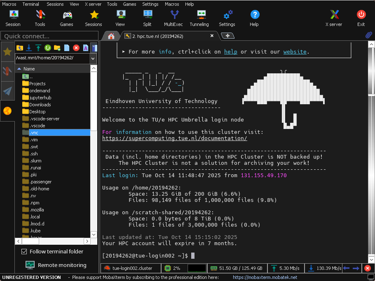The width and height of the screenshot is (375, 281).
Task: Open the X server button
Action: [333, 18]
